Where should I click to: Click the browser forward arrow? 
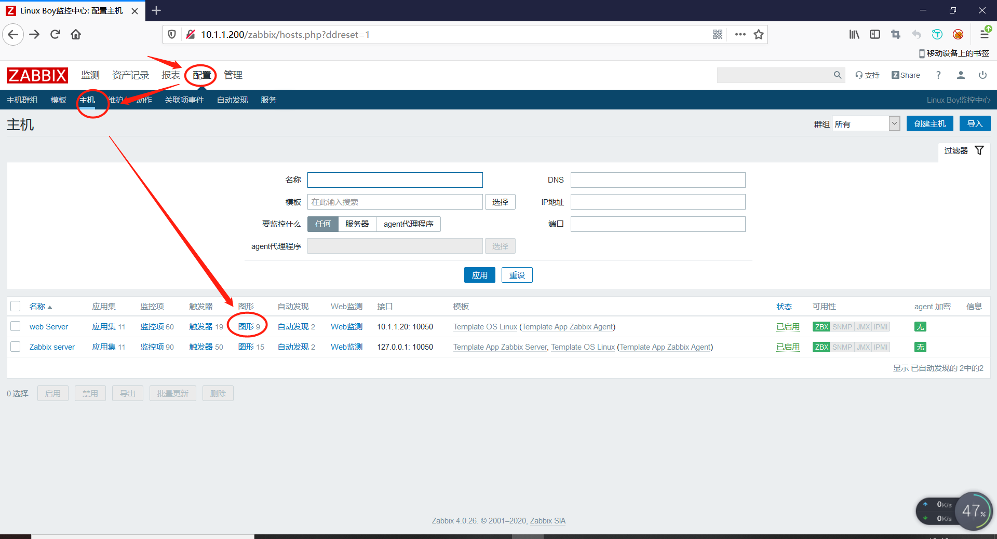(34, 35)
